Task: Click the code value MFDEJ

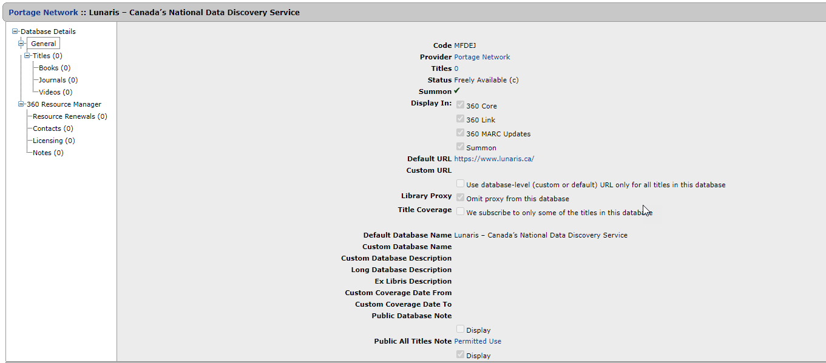Action: pos(466,45)
